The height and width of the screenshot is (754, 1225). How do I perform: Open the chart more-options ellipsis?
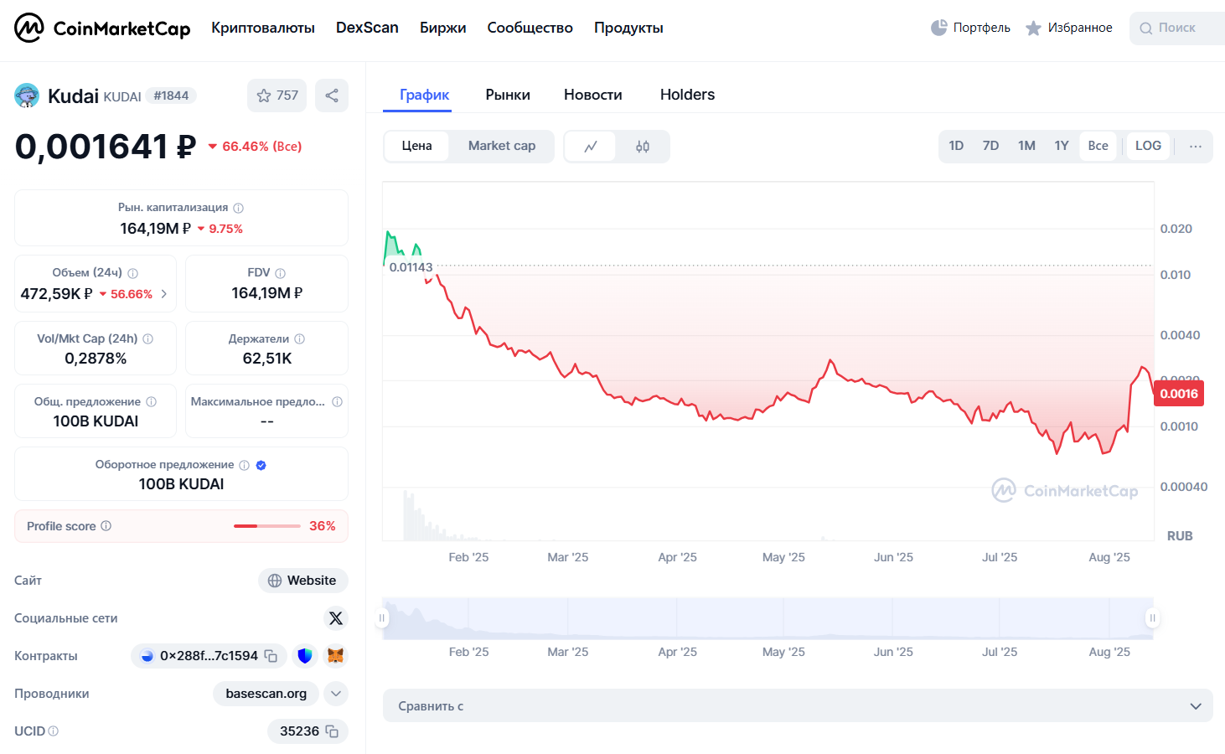point(1196,147)
